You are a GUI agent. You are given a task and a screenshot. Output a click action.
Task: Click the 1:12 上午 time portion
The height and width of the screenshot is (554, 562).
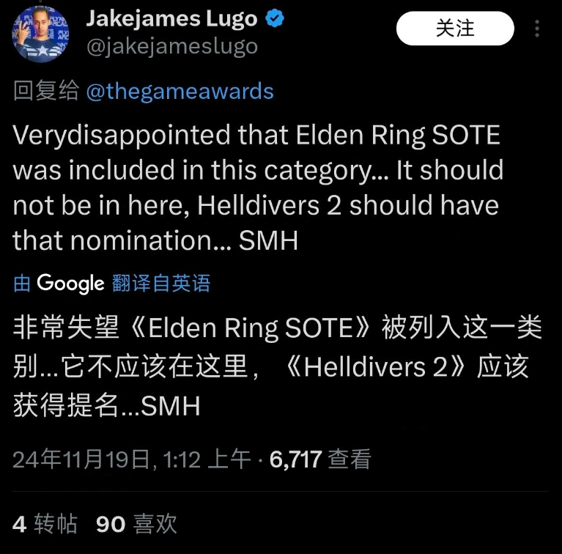(207, 459)
